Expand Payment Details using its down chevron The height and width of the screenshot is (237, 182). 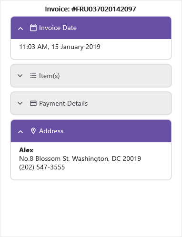pyautogui.click(x=20, y=103)
